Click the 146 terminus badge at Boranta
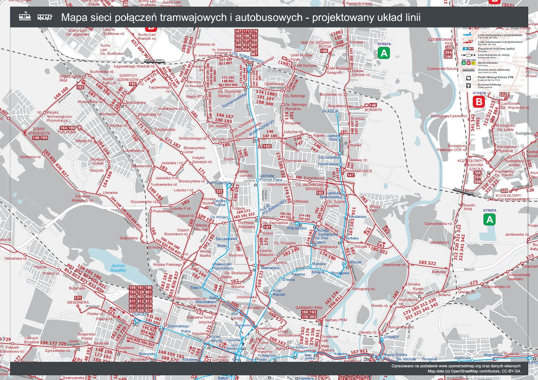538x380 pixels. point(373,105)
